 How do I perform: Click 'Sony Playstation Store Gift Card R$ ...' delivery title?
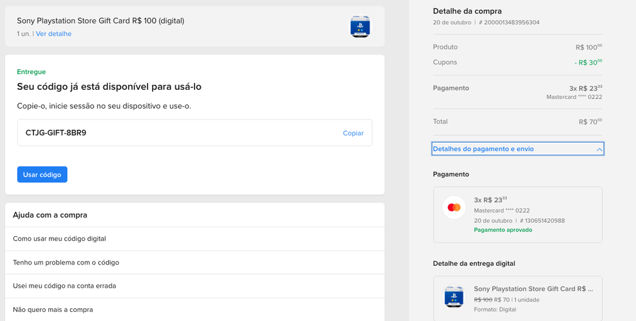(533, 288)
